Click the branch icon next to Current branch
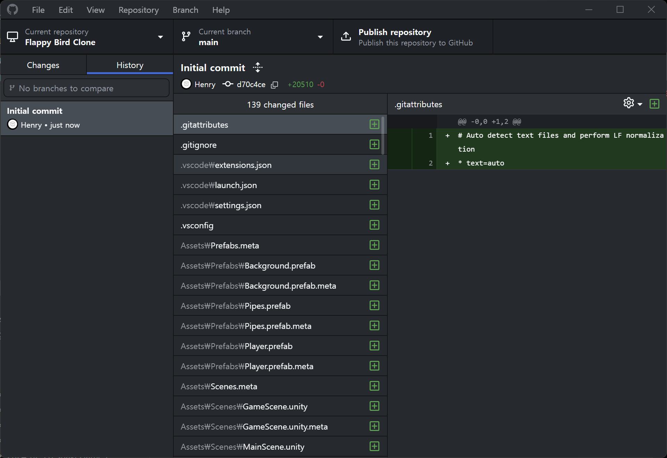The height and width of the screenshot is (458, 667). [x=186, y=37]
